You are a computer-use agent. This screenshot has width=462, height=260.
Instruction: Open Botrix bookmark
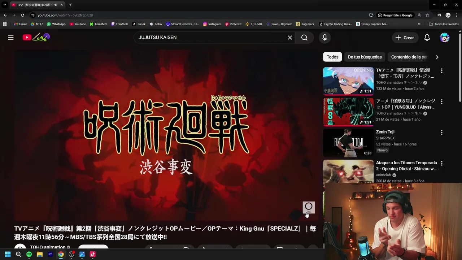pyautogui.click(x=156, y=24)
